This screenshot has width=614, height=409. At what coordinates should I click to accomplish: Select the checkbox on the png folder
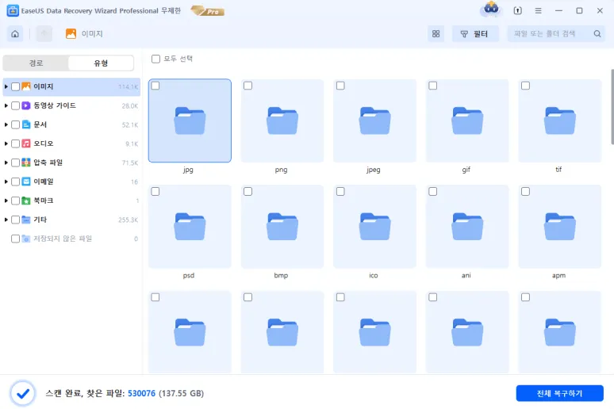pos(248,86)
